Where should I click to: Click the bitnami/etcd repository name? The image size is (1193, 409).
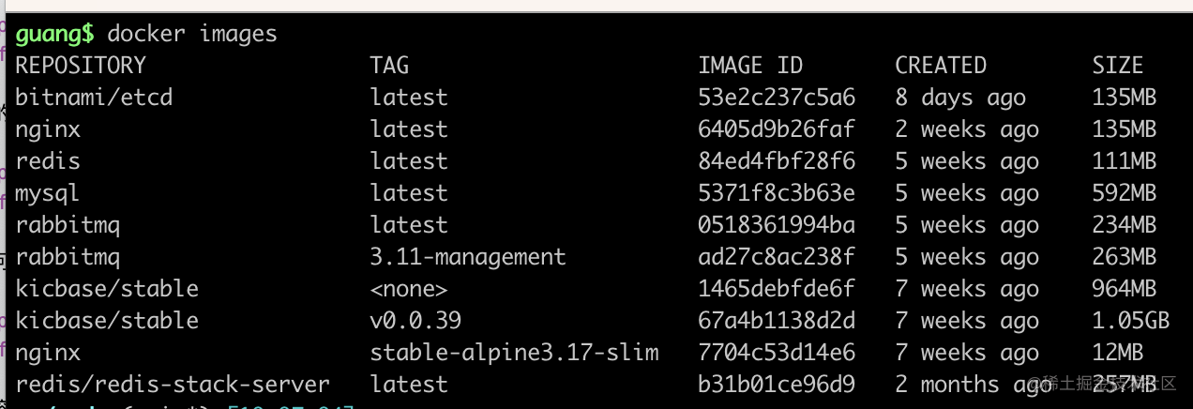pyautogui.click(x=94, y=98)
